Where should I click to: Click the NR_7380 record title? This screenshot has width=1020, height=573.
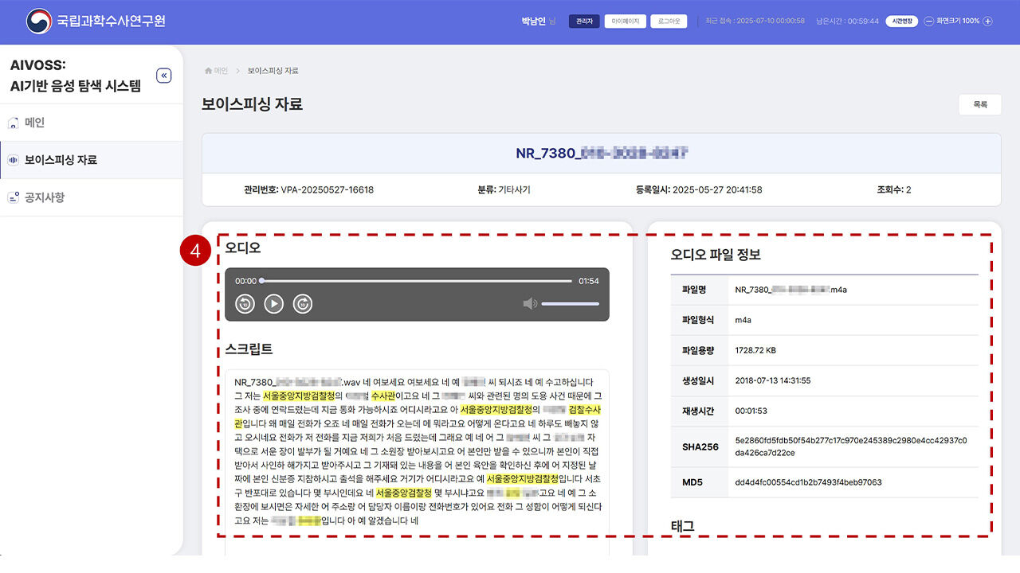[x=602, y=153]
